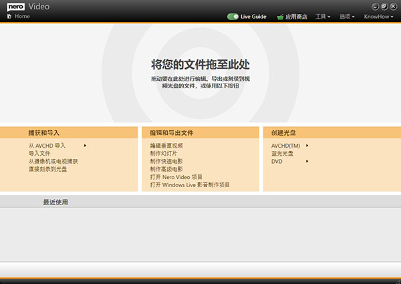This screenshot has height=284, width=401.
Task: Select 导入文件 to import files
Action: coord(39,153)
